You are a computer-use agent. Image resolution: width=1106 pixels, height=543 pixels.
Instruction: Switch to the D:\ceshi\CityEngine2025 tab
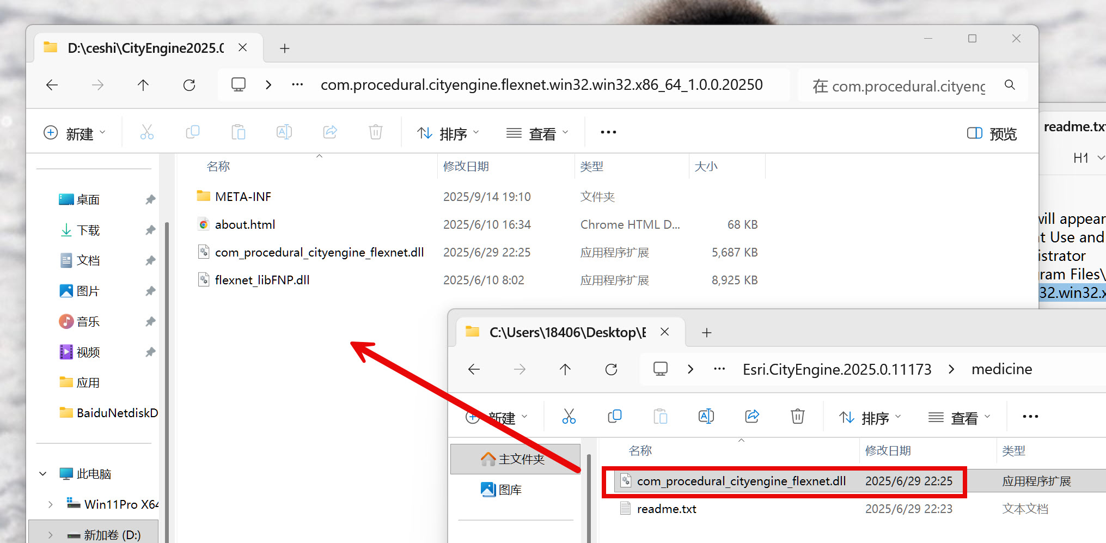pyautogui.click(x=145, y=48)
